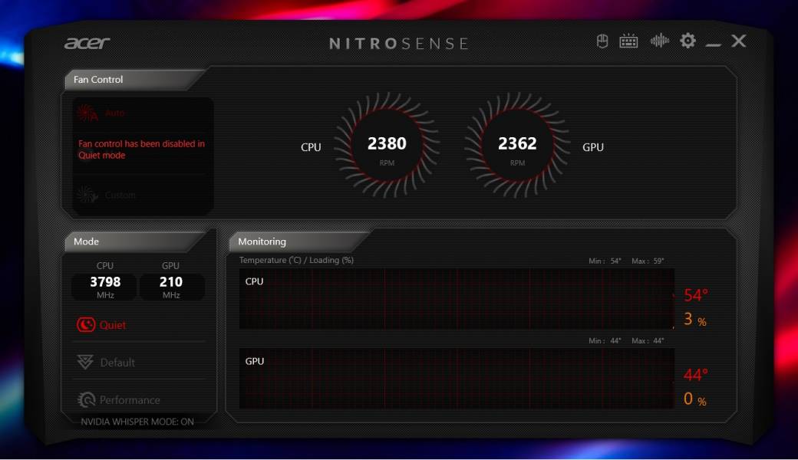Click the CPU "Min: 54°" value
The height and width of the screenshot is (460, 798).
605,261
